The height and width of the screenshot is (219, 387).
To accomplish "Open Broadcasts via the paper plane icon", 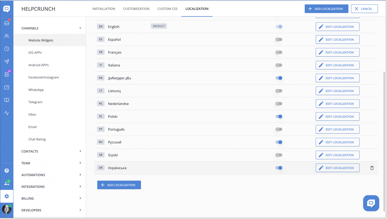I will coord(7,62).
